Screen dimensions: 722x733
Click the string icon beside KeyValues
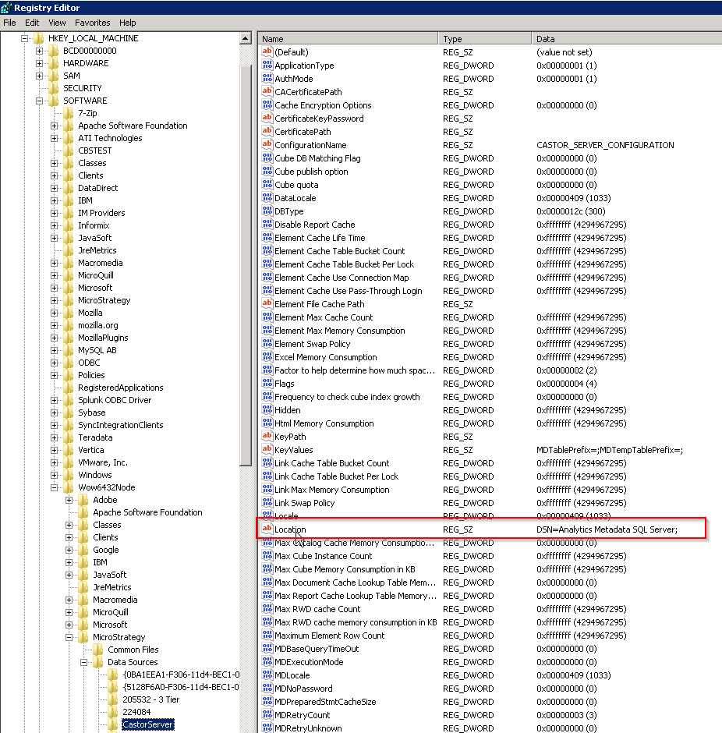tap(267, 450)
